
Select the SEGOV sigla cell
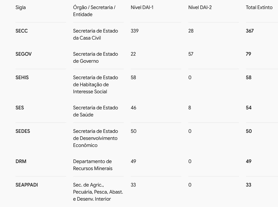coord(24,54)
